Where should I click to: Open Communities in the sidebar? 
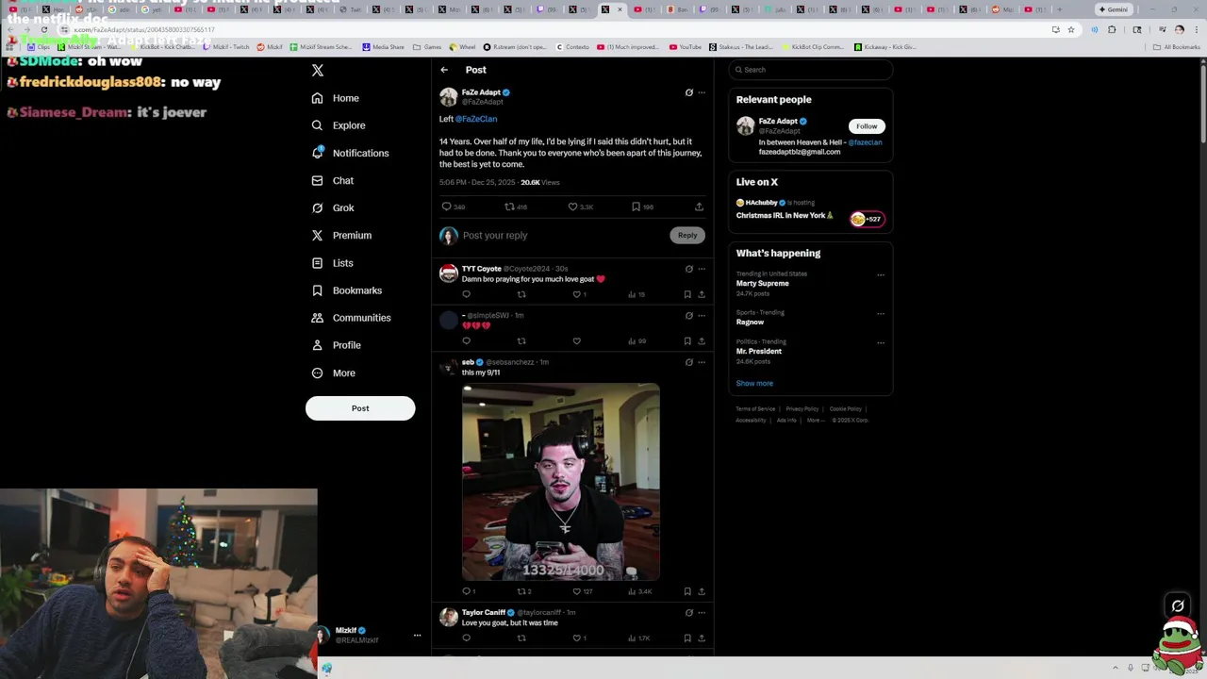(x=351, y=318)
